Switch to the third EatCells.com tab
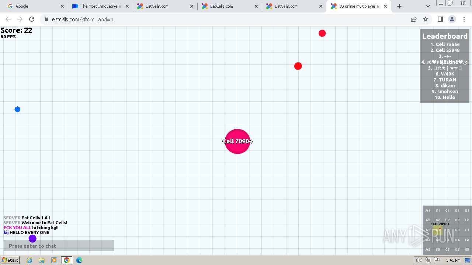The height and width of the screenshot is (265, 472). pyautogui.click(x=294, y=6)
